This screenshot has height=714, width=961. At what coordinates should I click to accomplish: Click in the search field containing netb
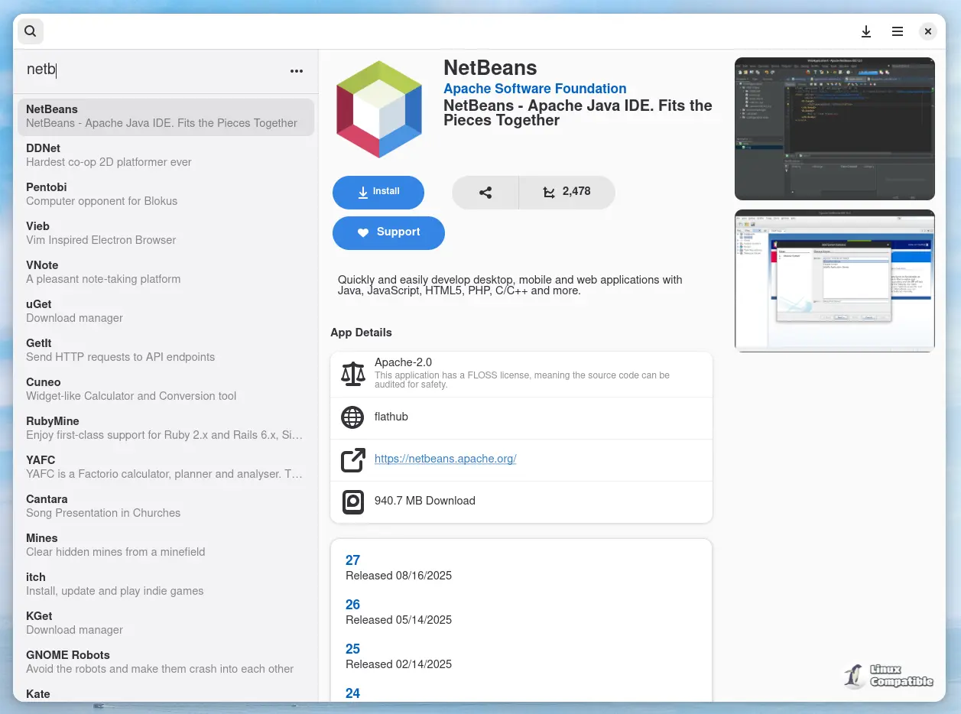(153, 70)
